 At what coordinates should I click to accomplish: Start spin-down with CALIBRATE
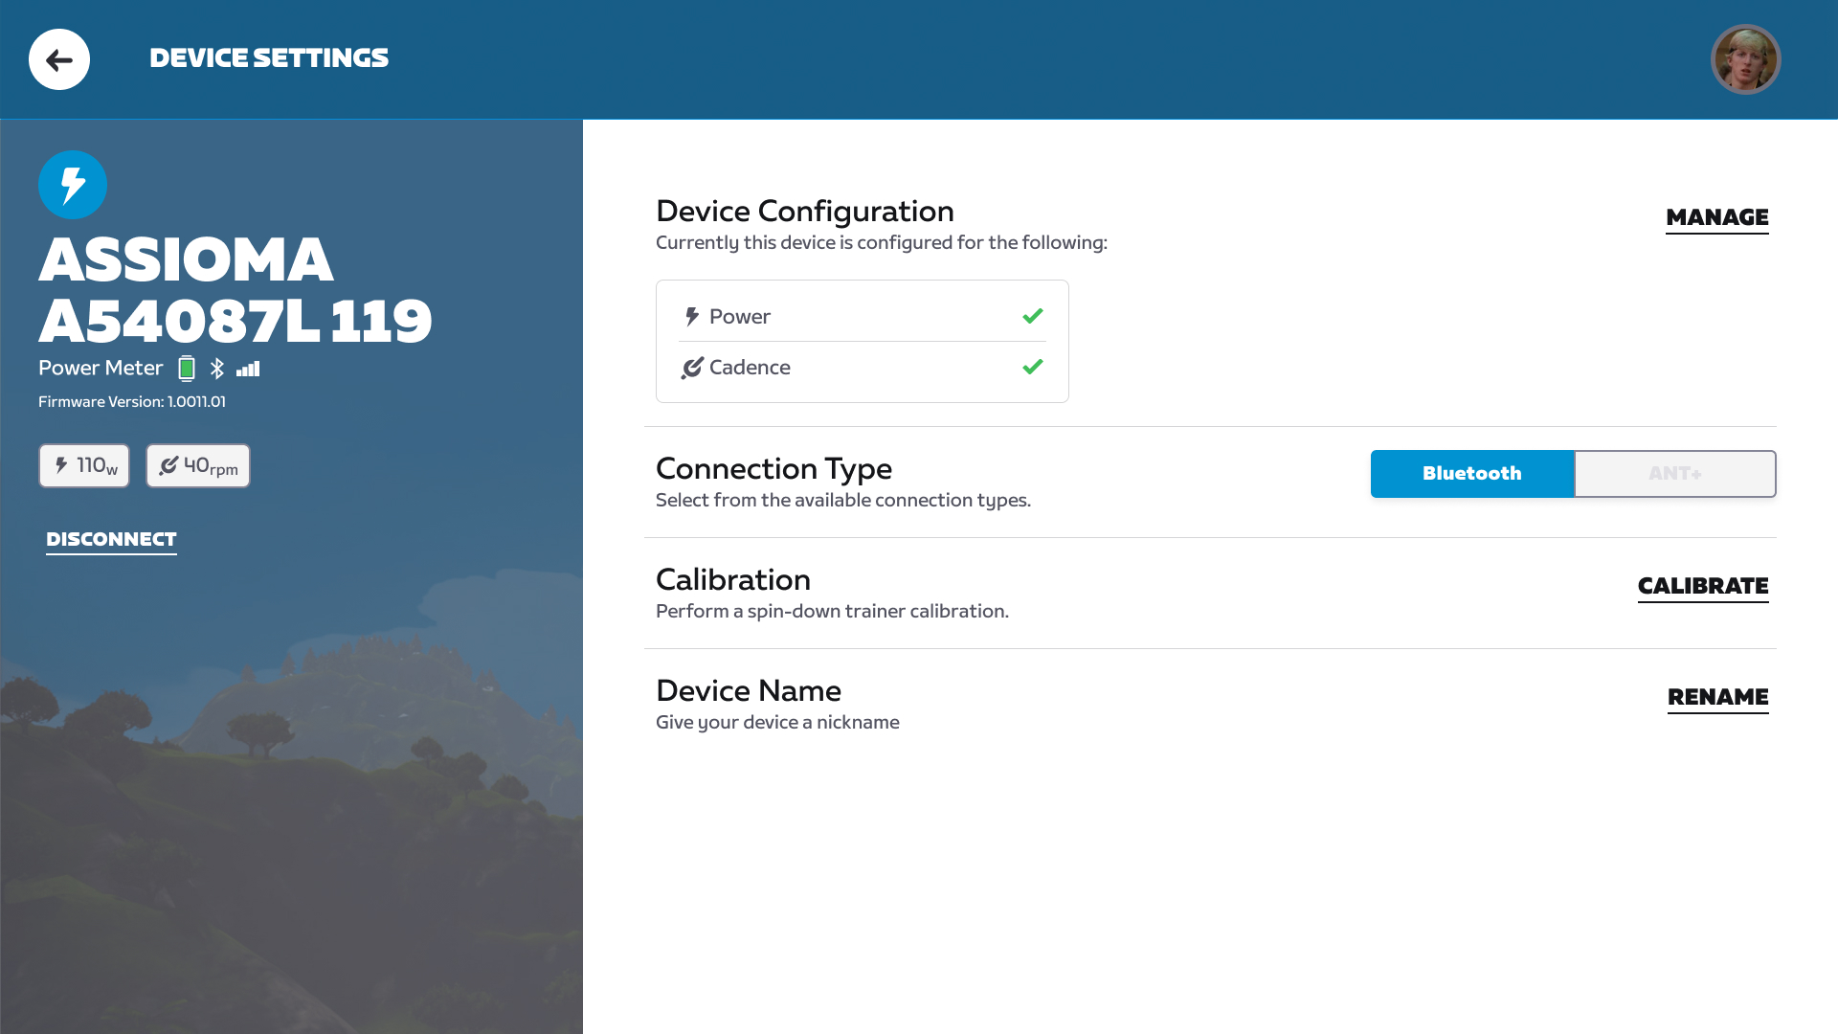pos(1702,586)
